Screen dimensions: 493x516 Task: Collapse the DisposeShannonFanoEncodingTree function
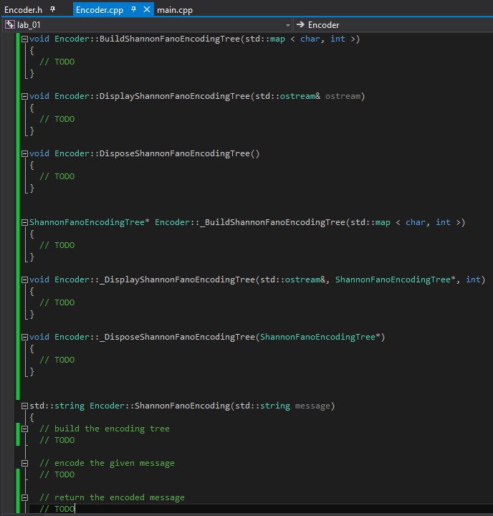coord(24,153)
